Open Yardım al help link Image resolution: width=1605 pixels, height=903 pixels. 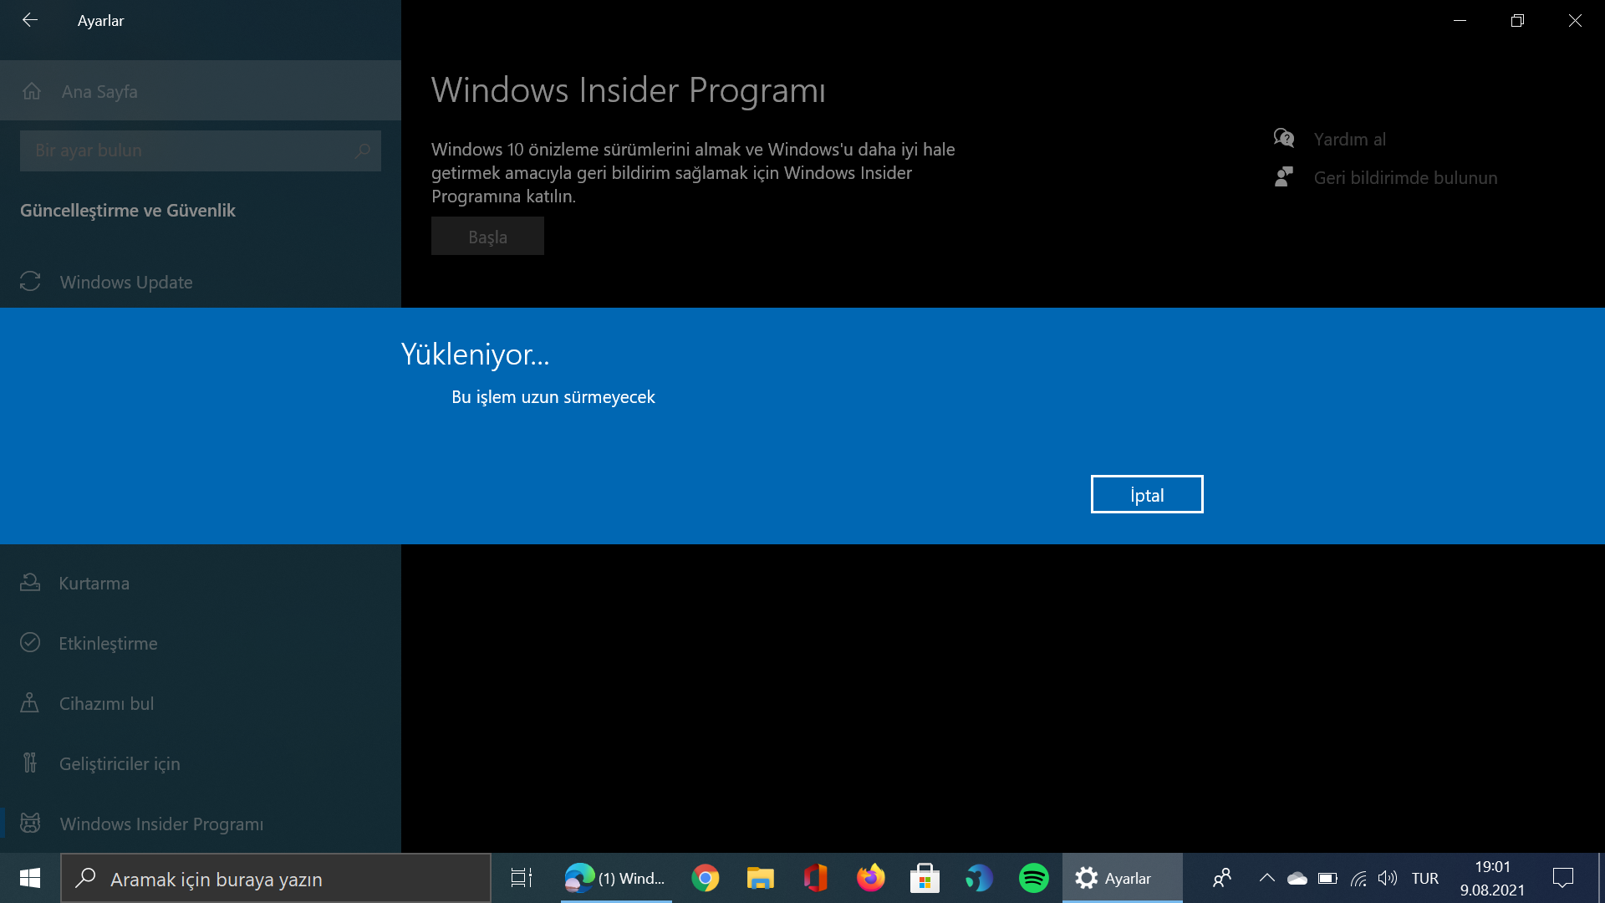[x=1348, y=139]
